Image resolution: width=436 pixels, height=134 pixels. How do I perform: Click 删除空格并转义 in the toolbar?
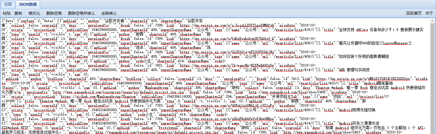(x=82, y=13)
